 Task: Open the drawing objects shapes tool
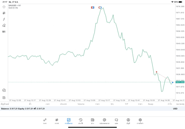[4, 25]
